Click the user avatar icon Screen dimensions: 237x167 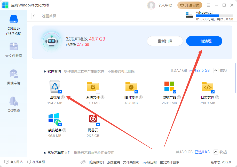pos(151,5)
